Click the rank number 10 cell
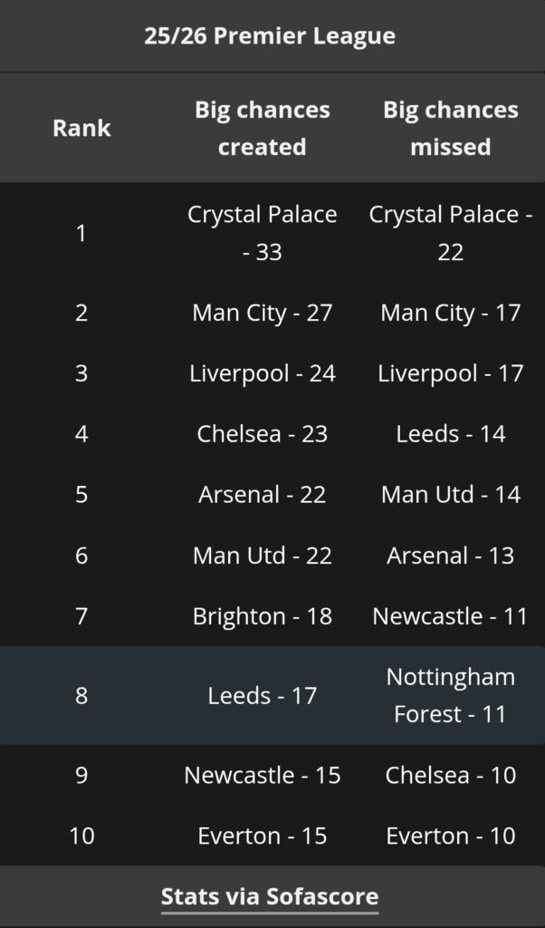Screen dimensions: 545x928 point(81,836)
